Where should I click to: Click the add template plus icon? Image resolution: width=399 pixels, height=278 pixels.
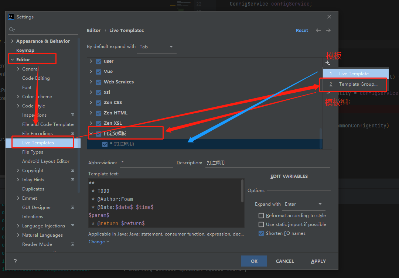tap(327, 63)
